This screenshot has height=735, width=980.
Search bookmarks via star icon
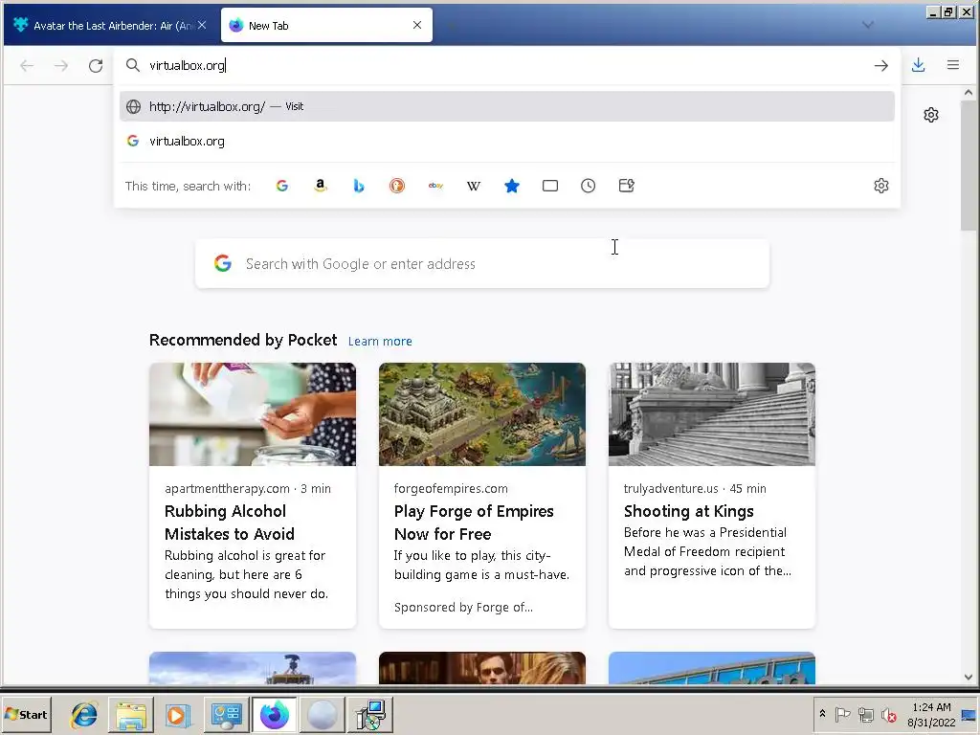[512, 186]
